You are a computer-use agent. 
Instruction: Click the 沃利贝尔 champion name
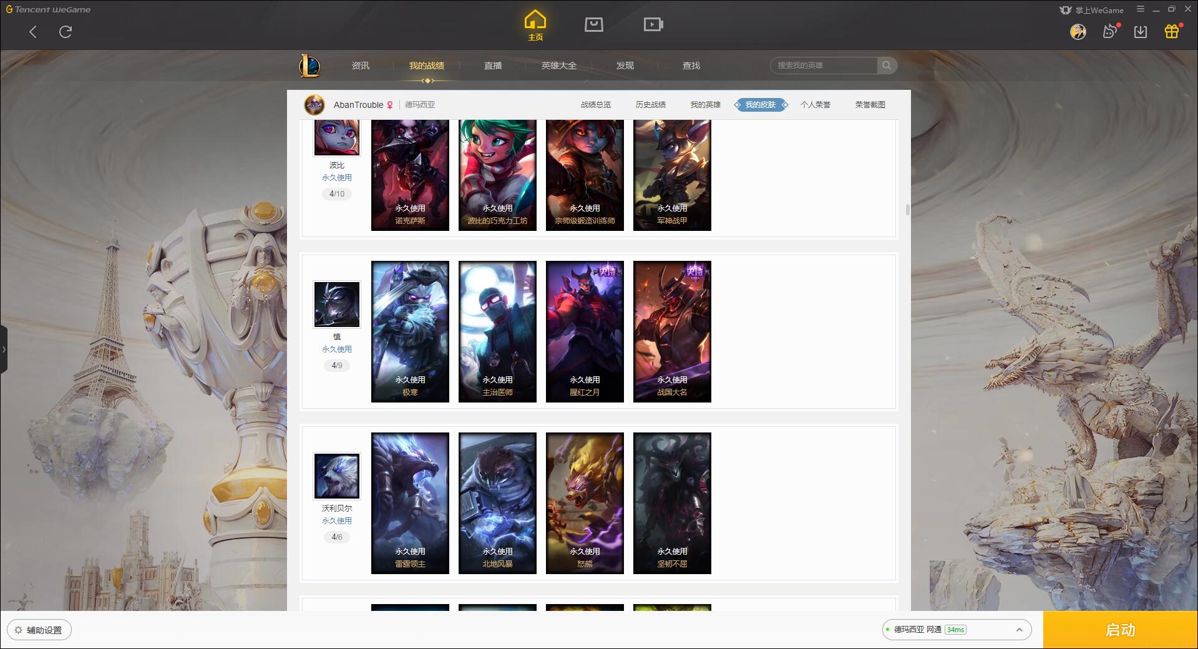point(337,509)
